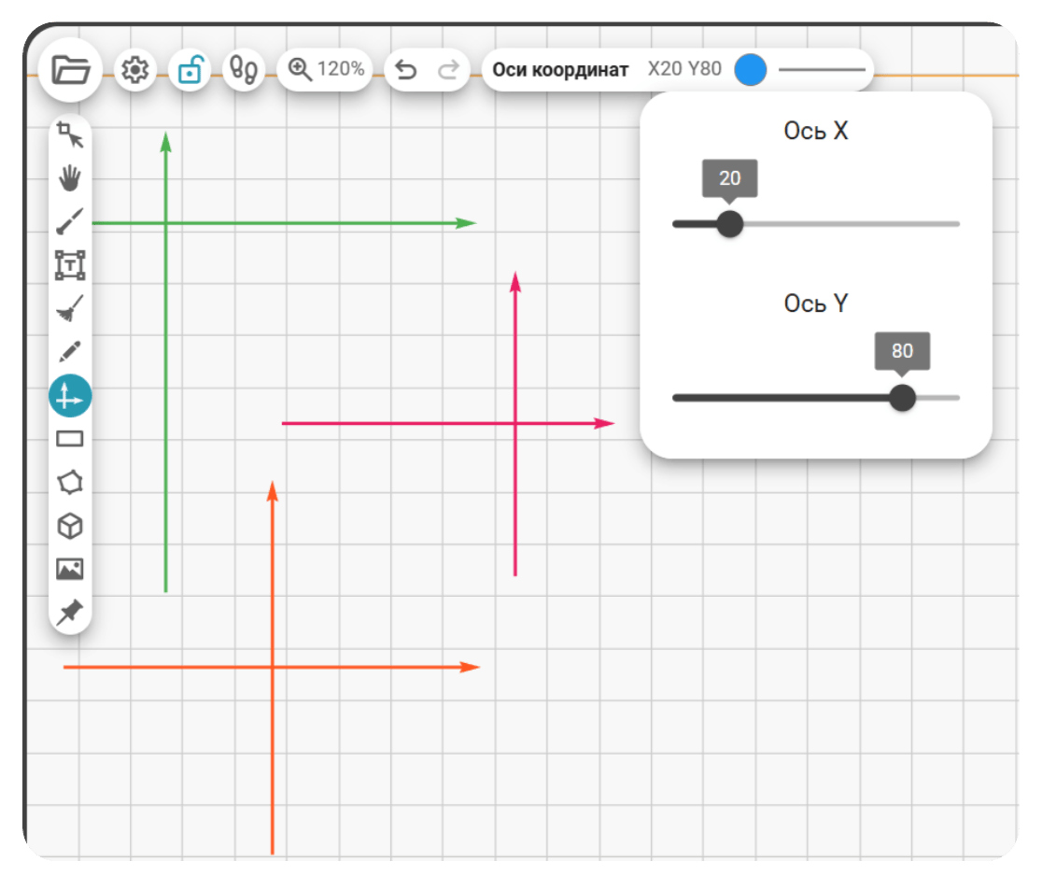Choose the selection cursor tool

point(70,134)
